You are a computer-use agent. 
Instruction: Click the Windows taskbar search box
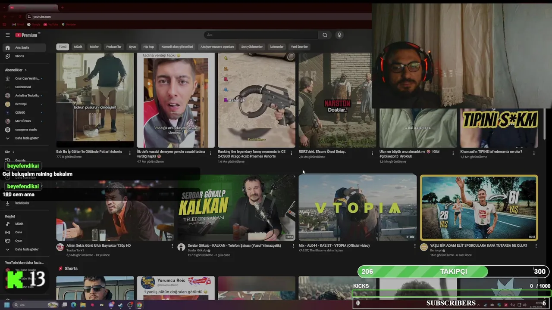[x=35, y=305]
